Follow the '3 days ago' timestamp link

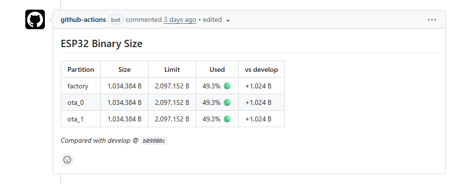(180, 19)
